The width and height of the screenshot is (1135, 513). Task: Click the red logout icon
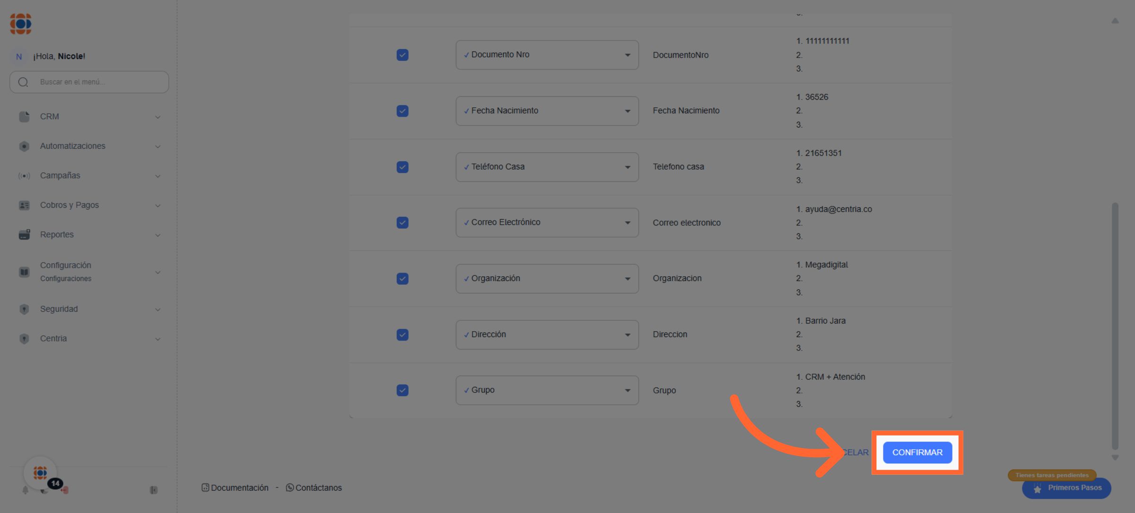[65, 490]
